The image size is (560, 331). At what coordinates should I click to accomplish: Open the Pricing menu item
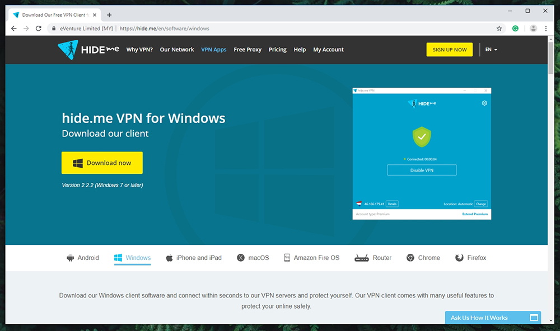click(x=277, y=50)
